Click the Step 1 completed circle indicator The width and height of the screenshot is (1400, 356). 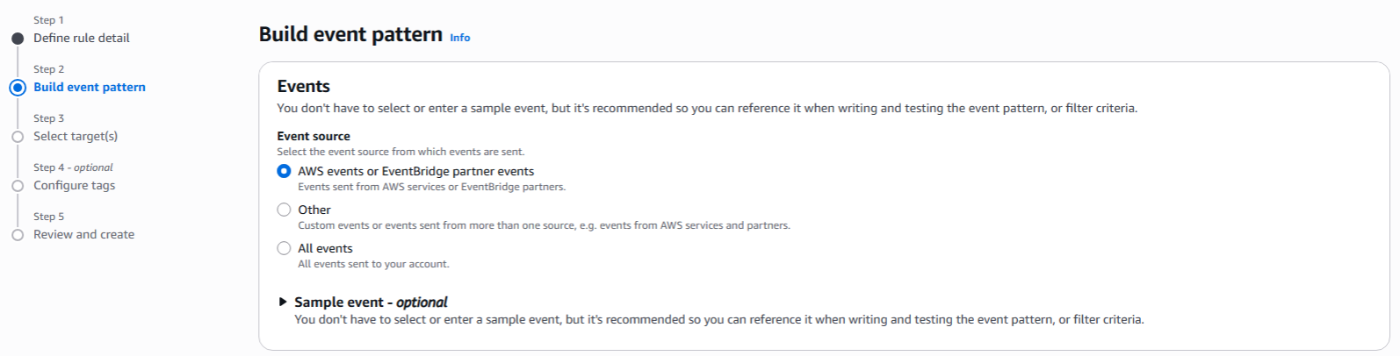pos(18,39)
